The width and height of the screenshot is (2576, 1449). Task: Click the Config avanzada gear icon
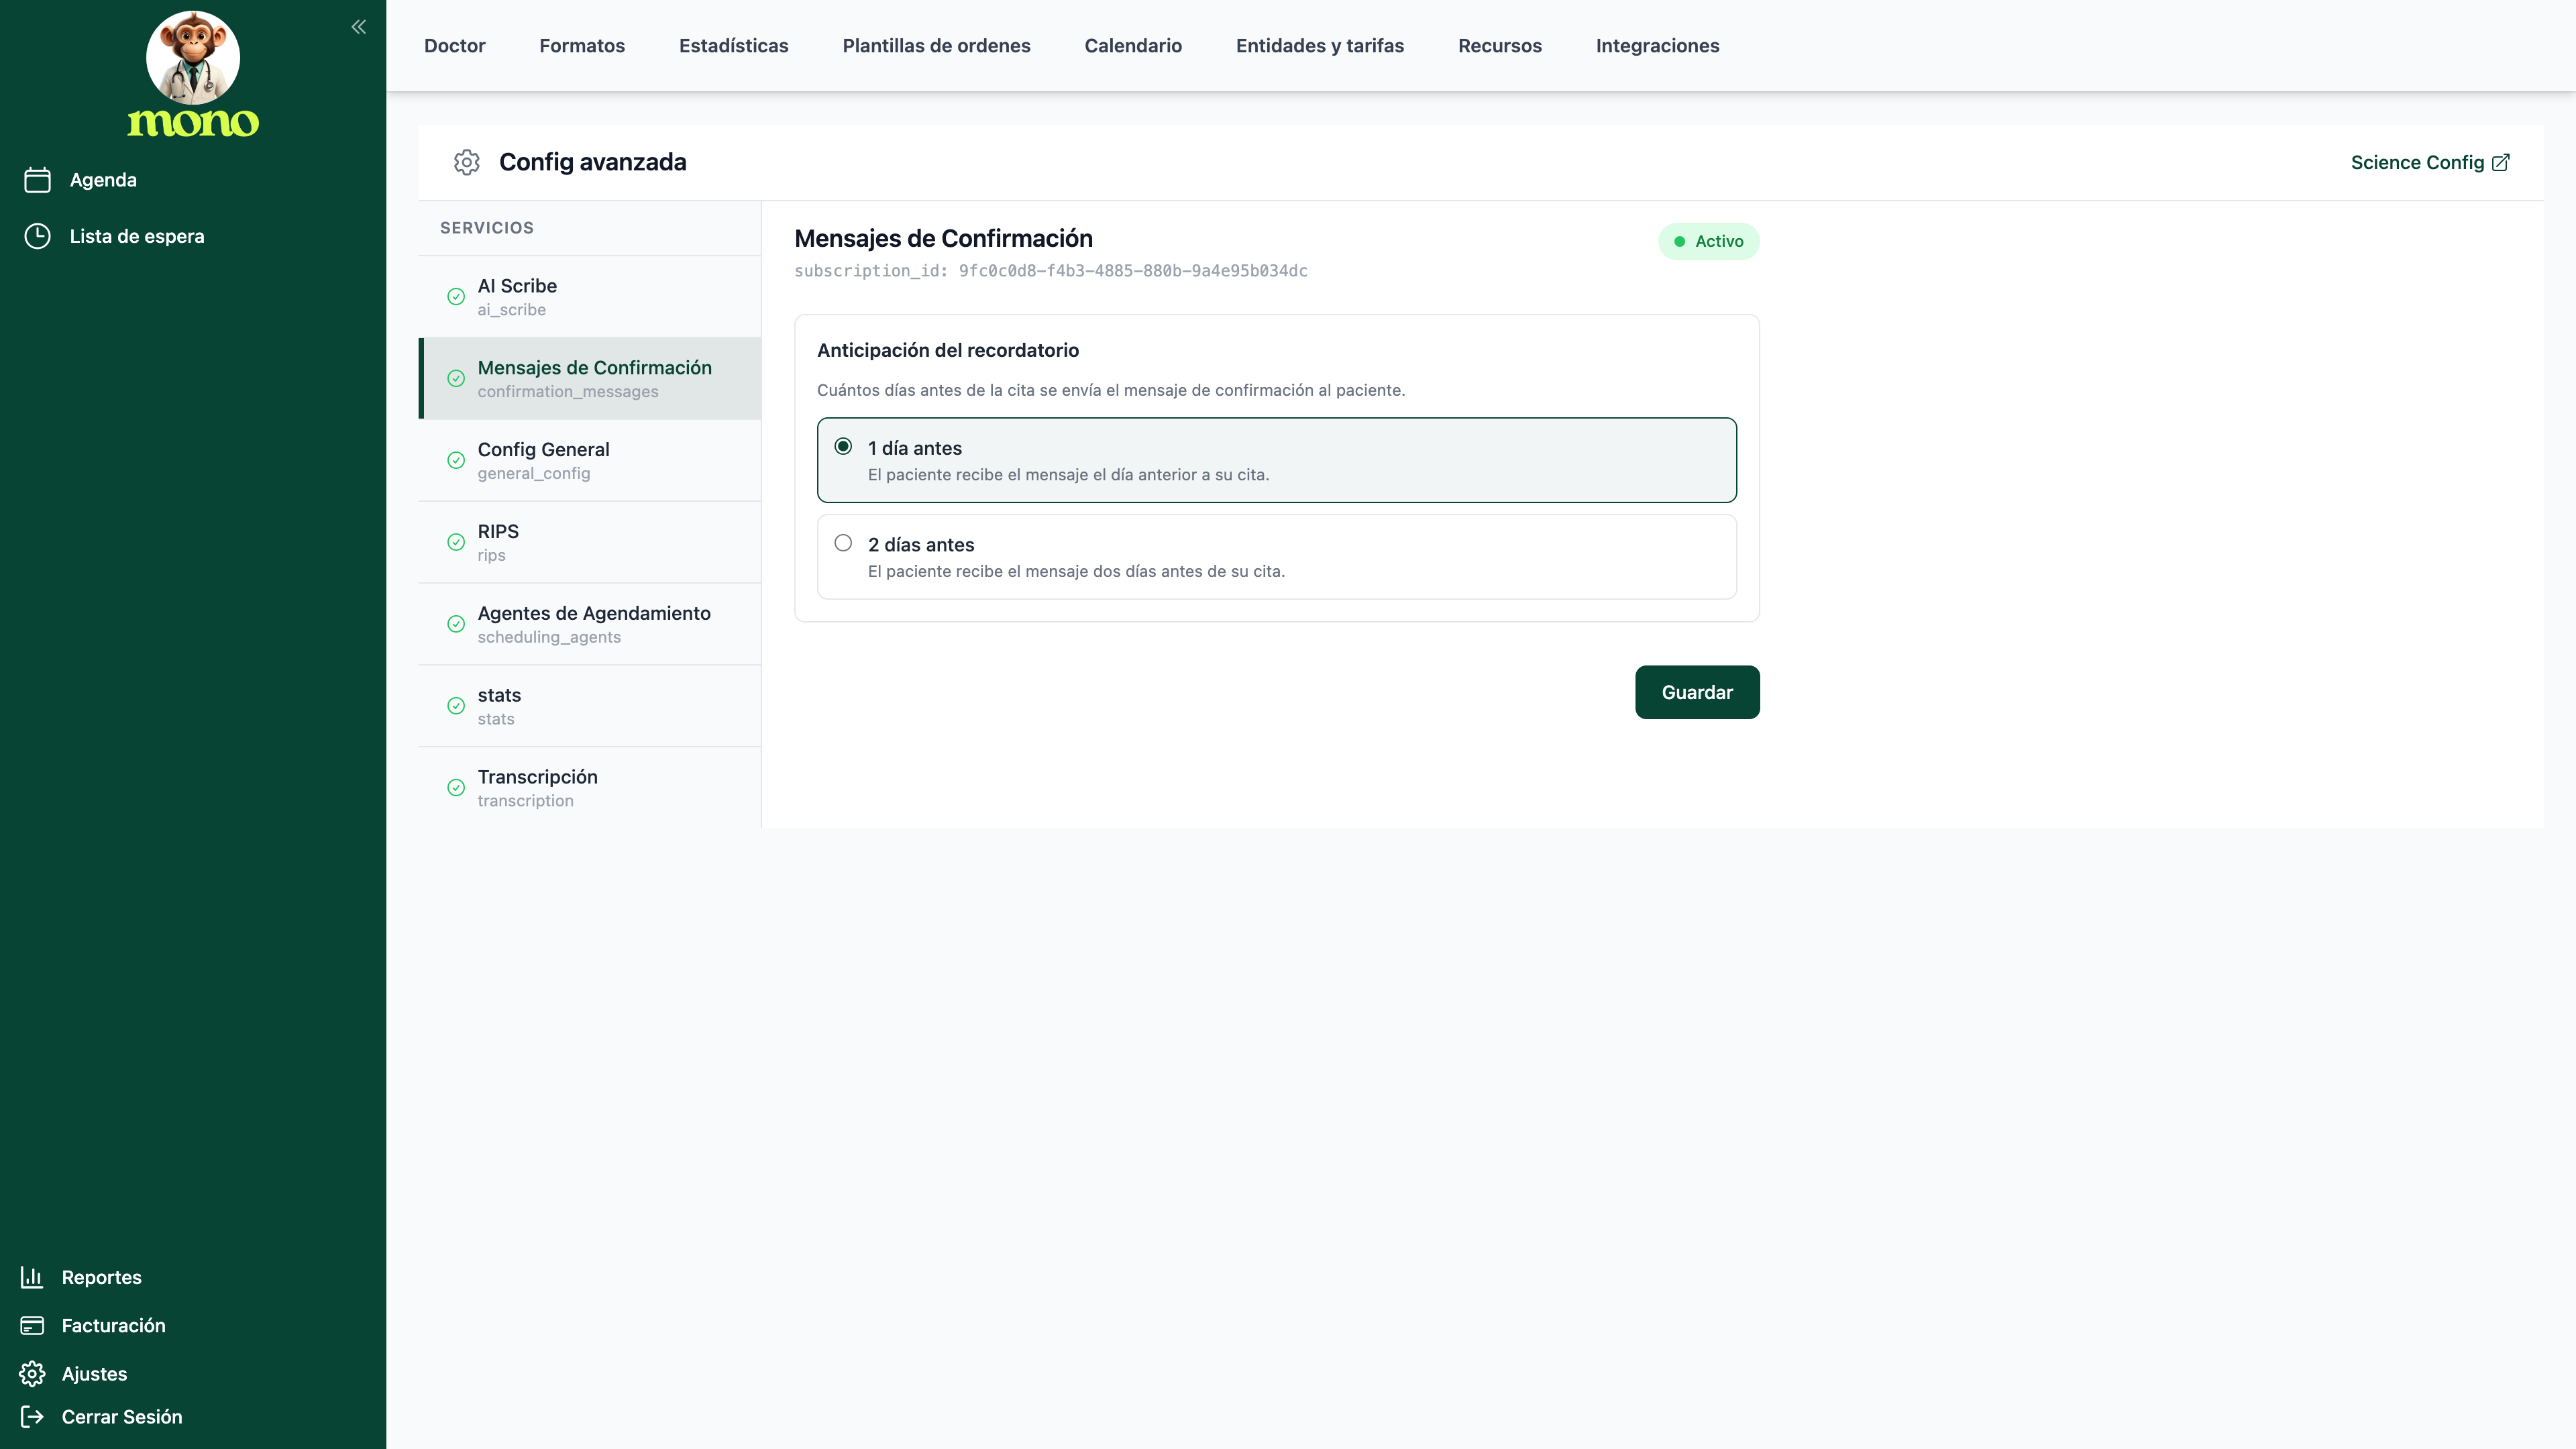coord(467,162)
